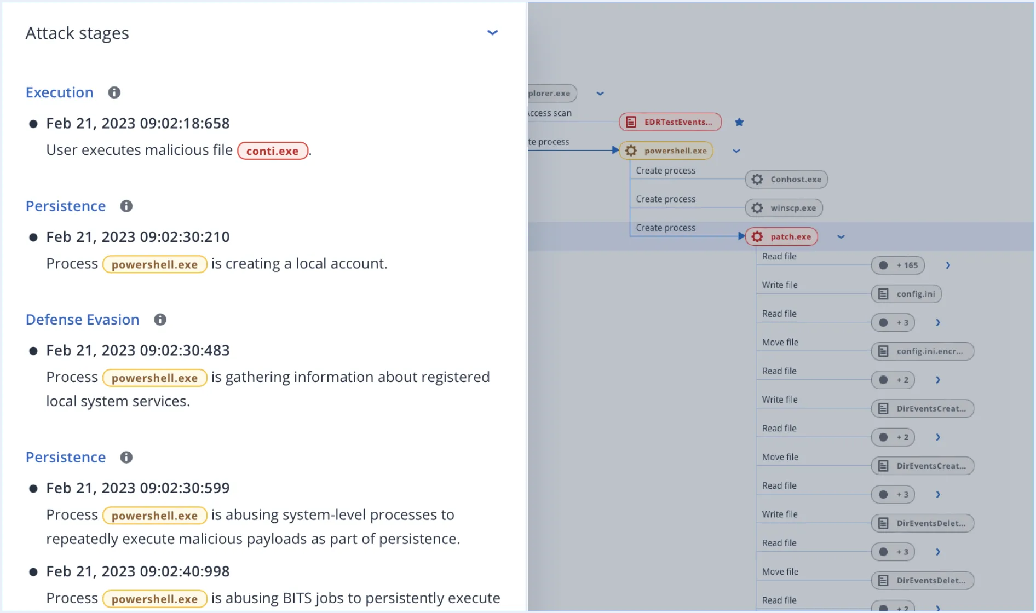
Task: Click the info icon next to Execution stage
Action: coord(114,92)
